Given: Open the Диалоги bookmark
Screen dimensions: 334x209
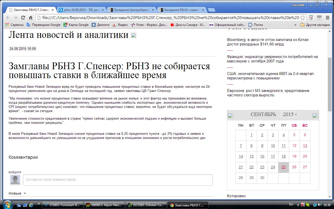Looking at the screenshot, I should coord(100,25).
